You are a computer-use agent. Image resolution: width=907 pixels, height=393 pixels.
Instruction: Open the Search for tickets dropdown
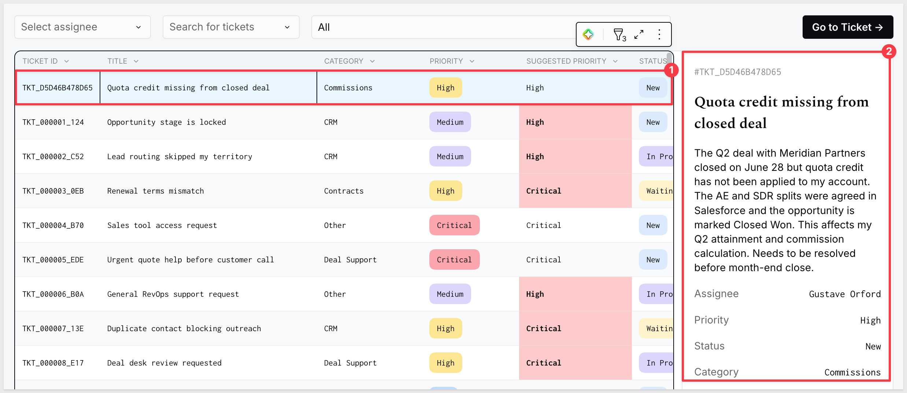pos(231,27)
